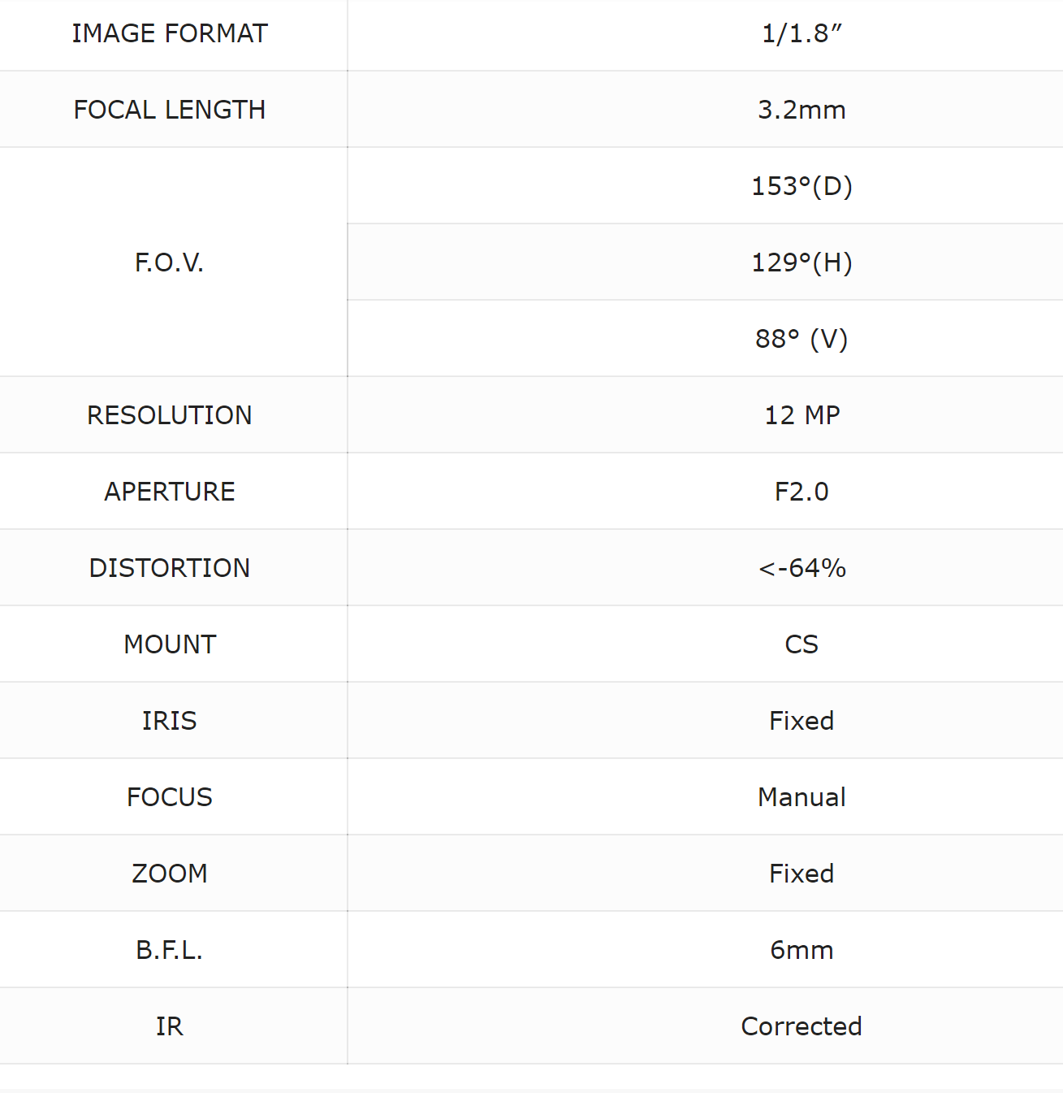Select the F2.0 aperture value
The image size is (1063, 1093).
click(802, 492)
